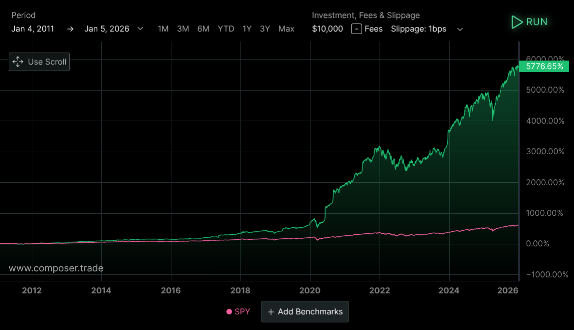Edit the Jan 5, 2026 end date
This screenshot has width=574, height=330.
107,29
